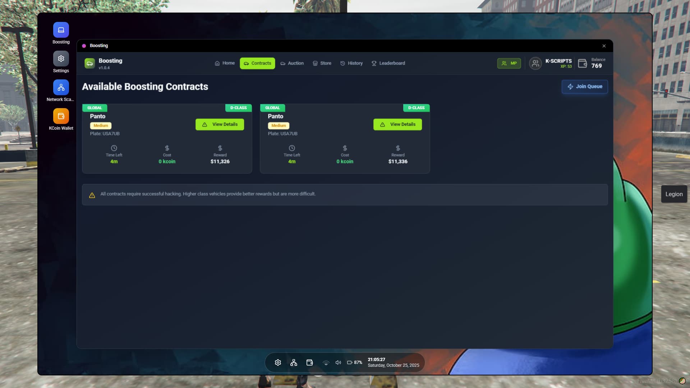Open the Store tab

pyautogui.click(x=322, y=63)
